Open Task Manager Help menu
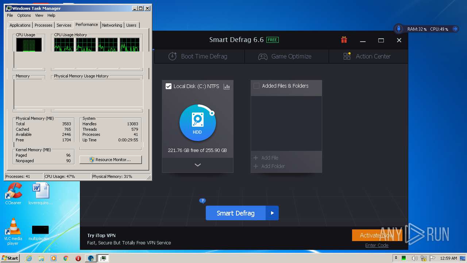 click(51, 15)
